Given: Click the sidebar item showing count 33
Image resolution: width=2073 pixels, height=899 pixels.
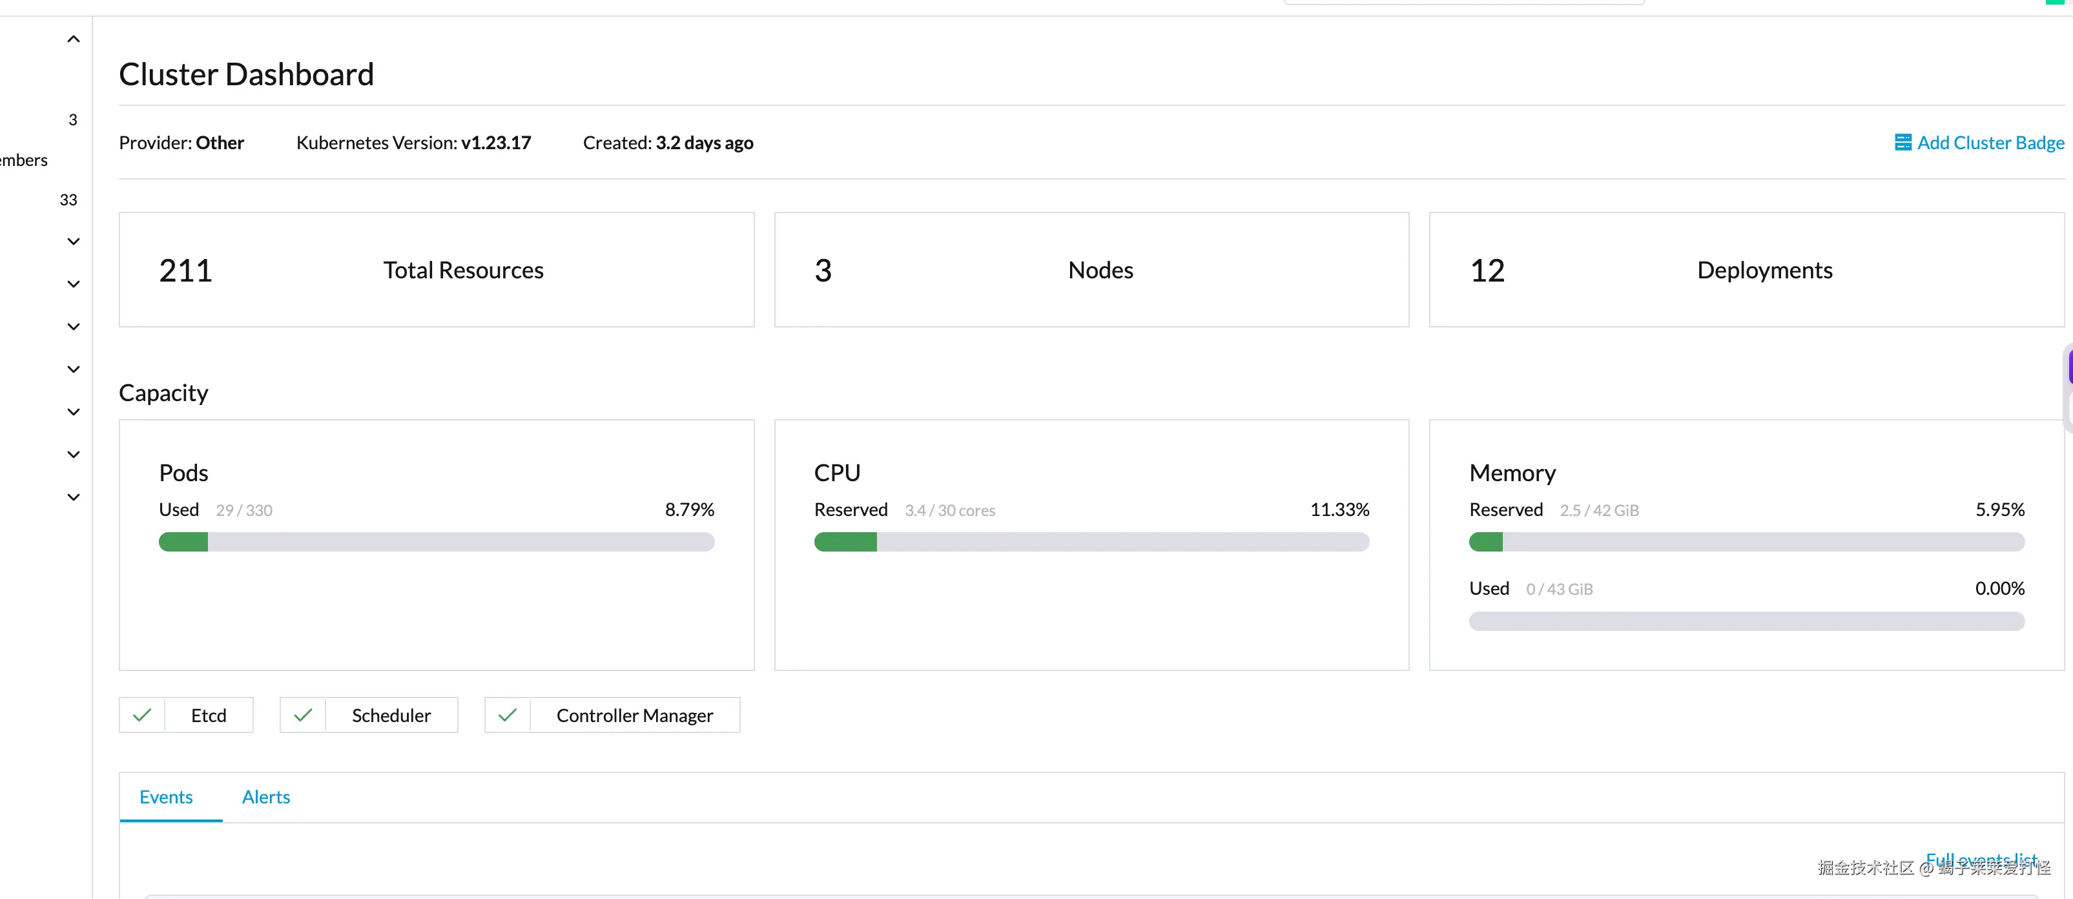Looking at the screenshot, I should 68,200.
